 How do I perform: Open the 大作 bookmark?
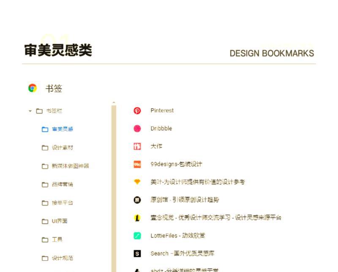(x=156, y=146)
